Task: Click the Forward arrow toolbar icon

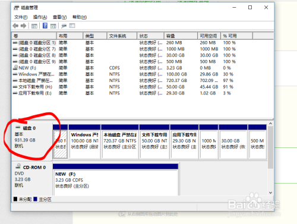Action: pos(23,26)
